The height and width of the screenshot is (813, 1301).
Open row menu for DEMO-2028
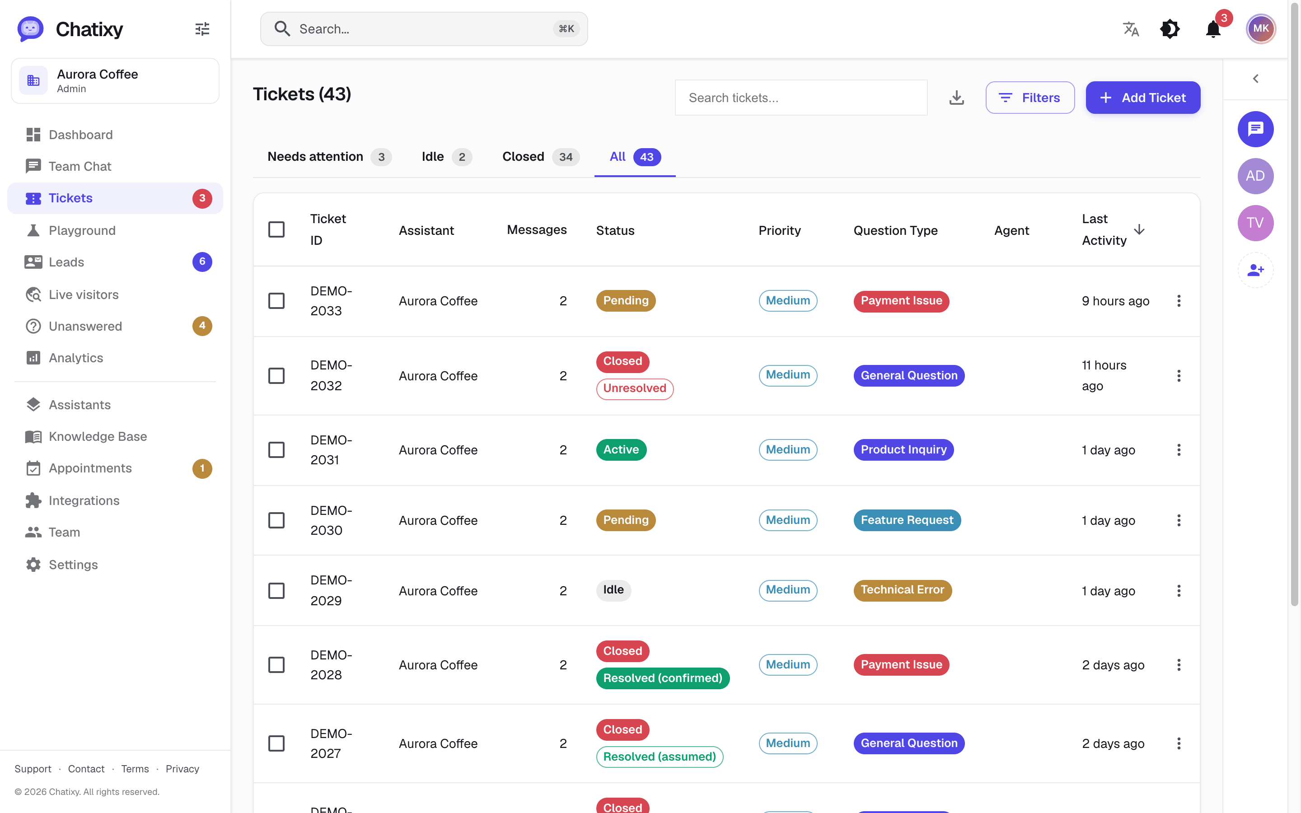(x=1179, y=665)
